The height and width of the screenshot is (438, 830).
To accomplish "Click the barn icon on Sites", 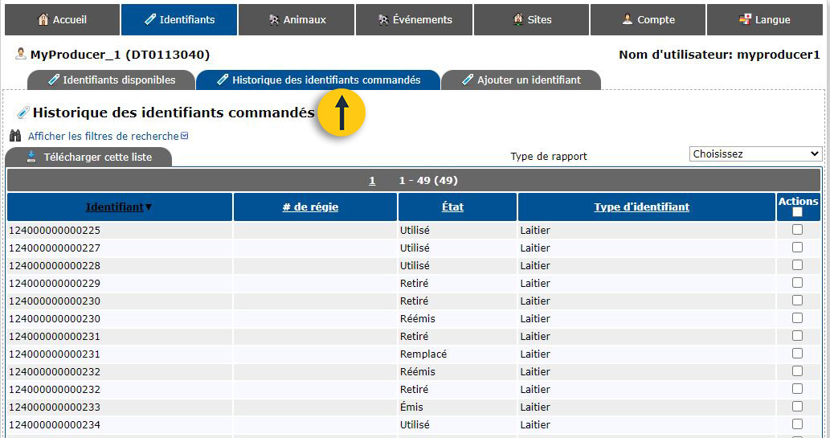I will pos(518,19).
